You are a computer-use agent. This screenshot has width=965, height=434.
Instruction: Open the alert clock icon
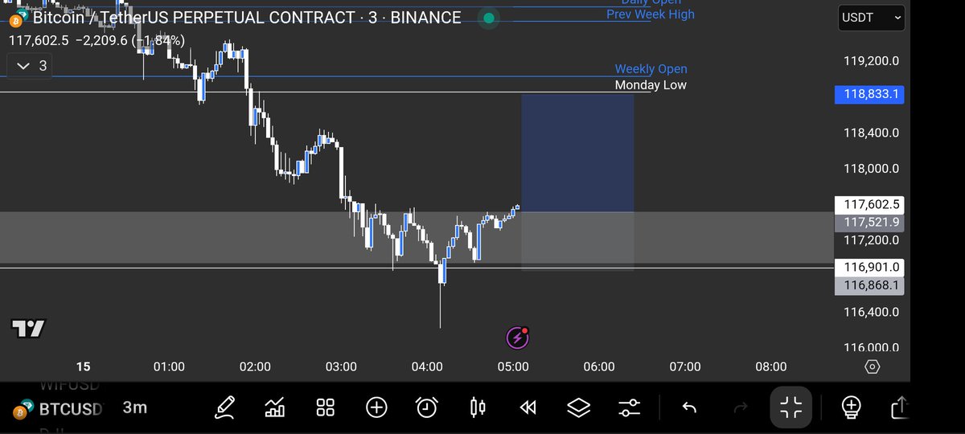[427, 407]
